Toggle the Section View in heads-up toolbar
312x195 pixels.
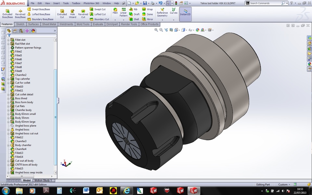[171, 30]
